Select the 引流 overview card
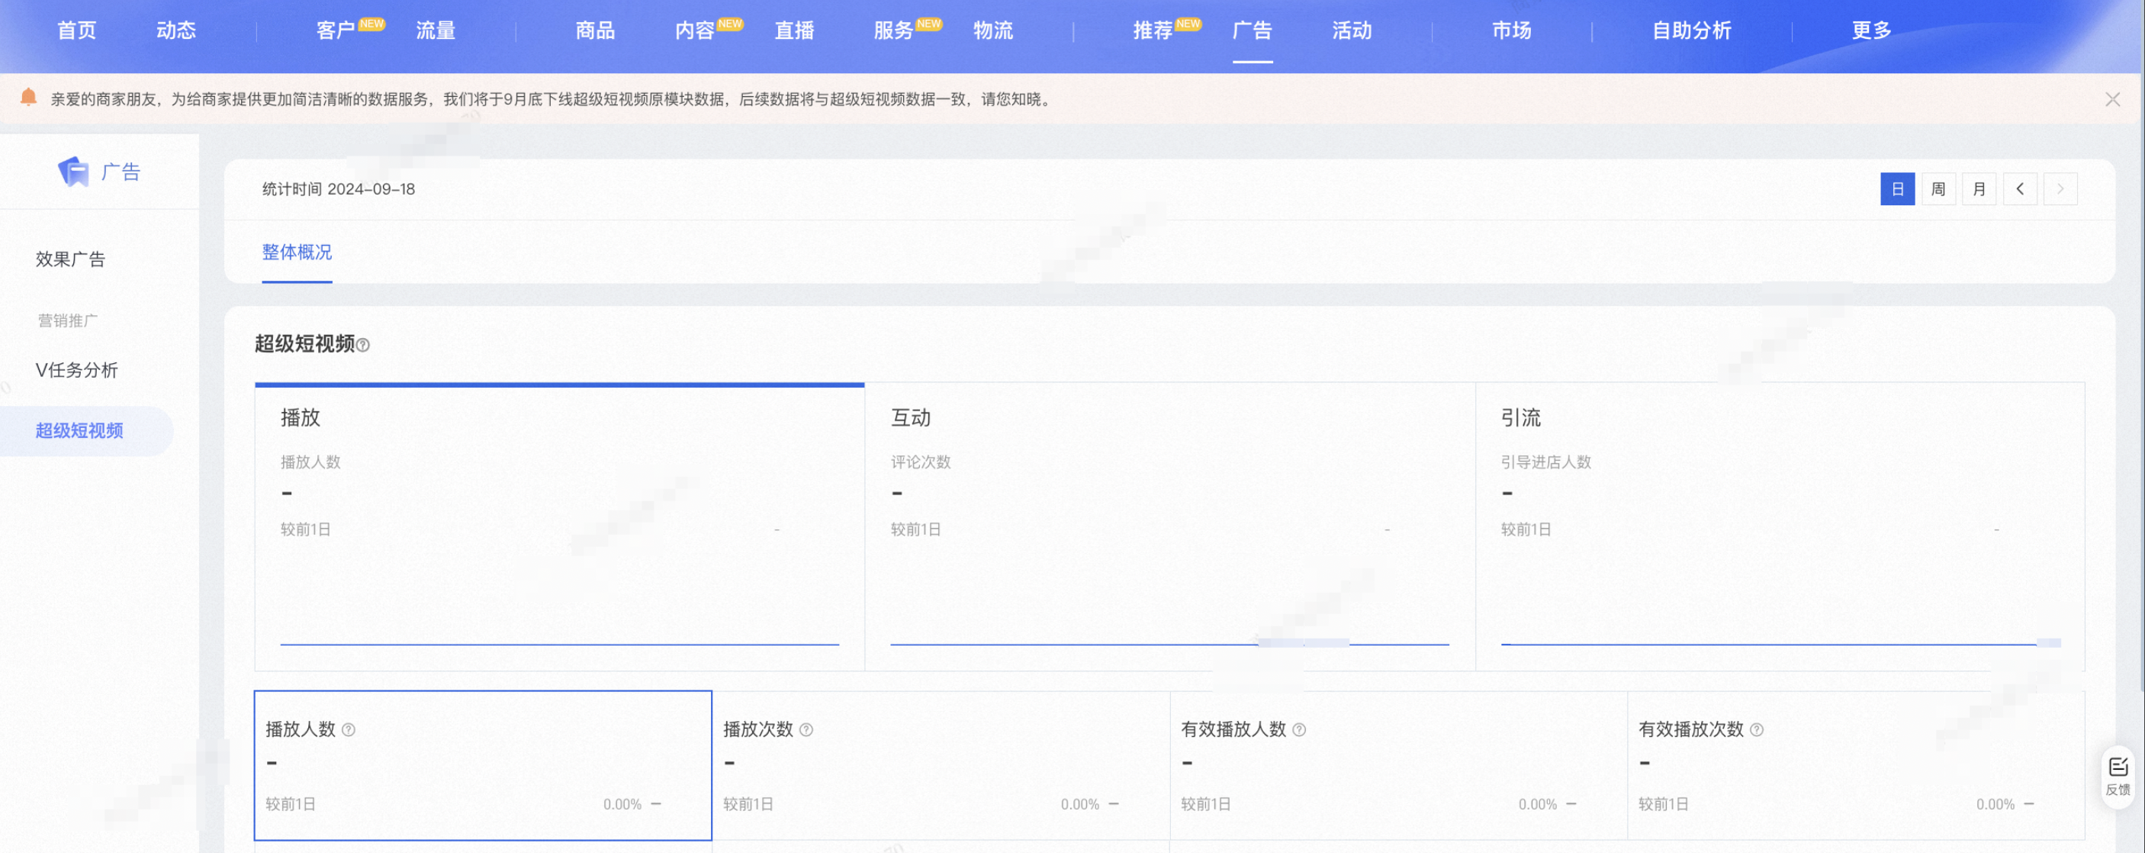Viewport: 2145px width, 853px height. 1780,526
